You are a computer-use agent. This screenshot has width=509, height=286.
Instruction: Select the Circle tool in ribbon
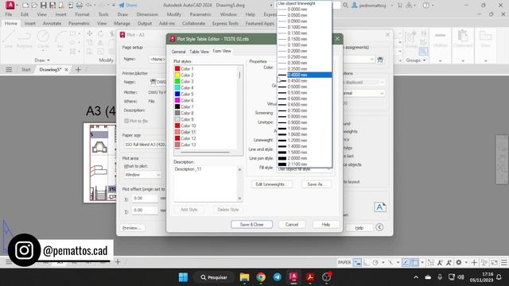point(43,40)
